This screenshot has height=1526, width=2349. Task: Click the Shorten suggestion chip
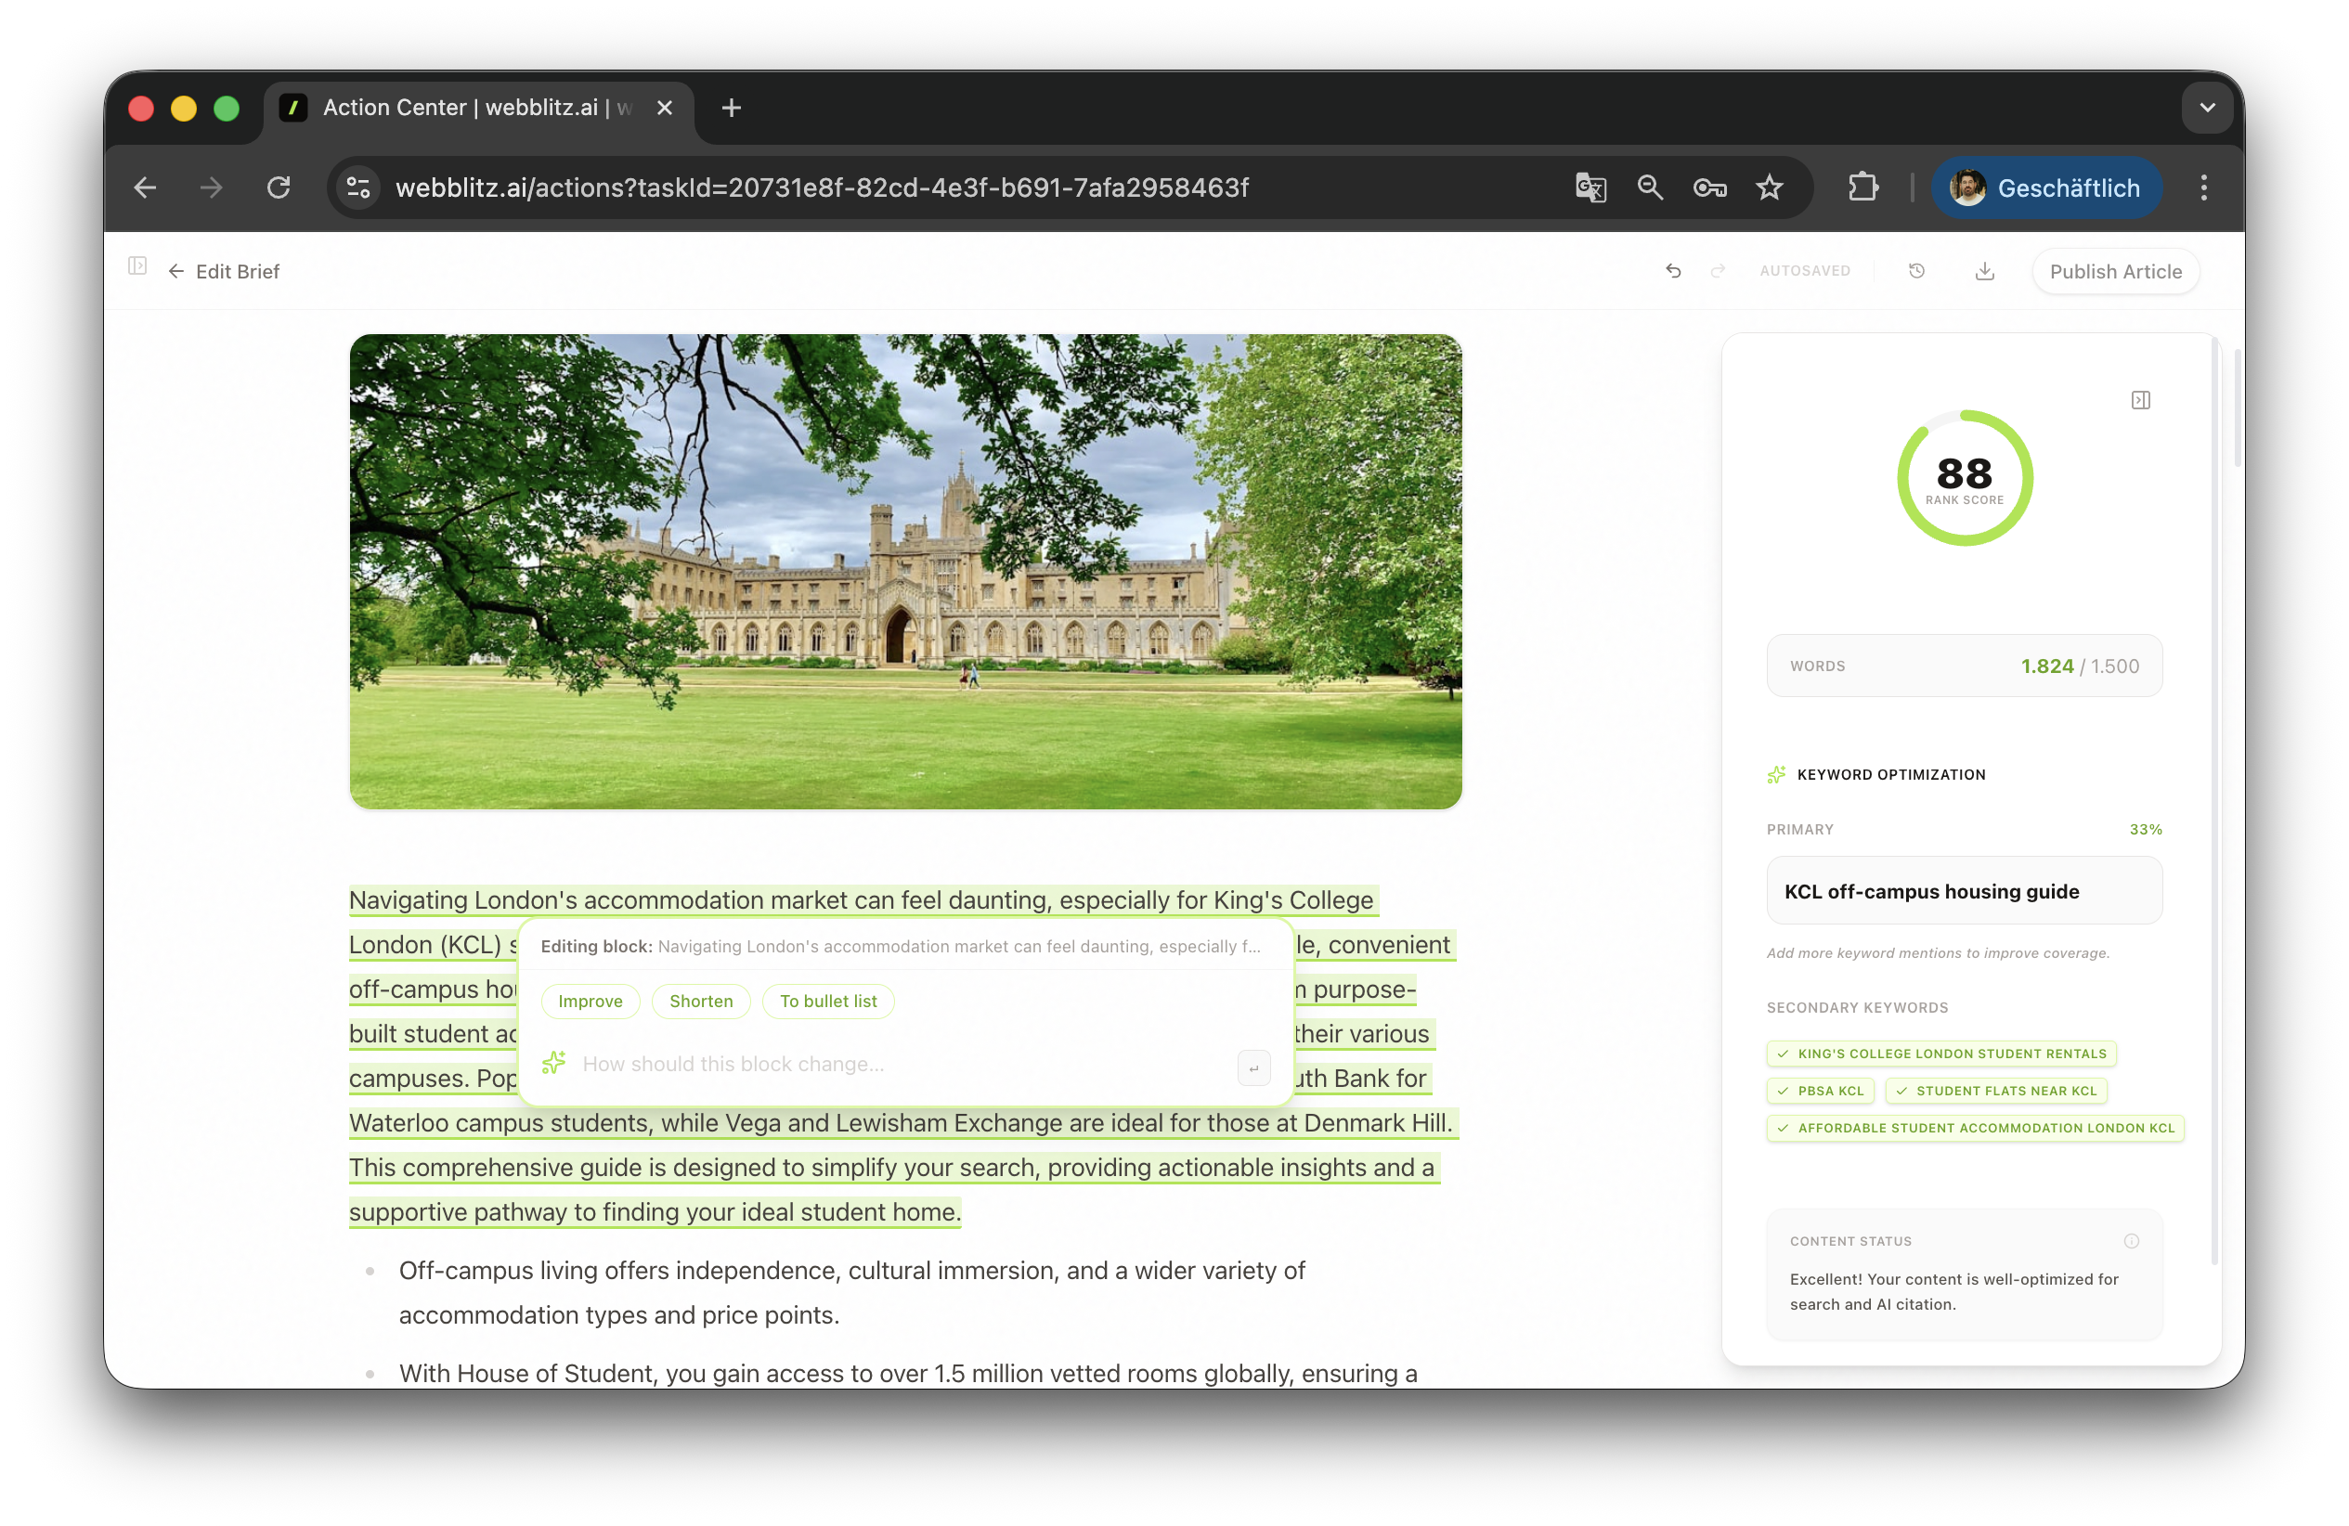click(x=701, y=1002)
